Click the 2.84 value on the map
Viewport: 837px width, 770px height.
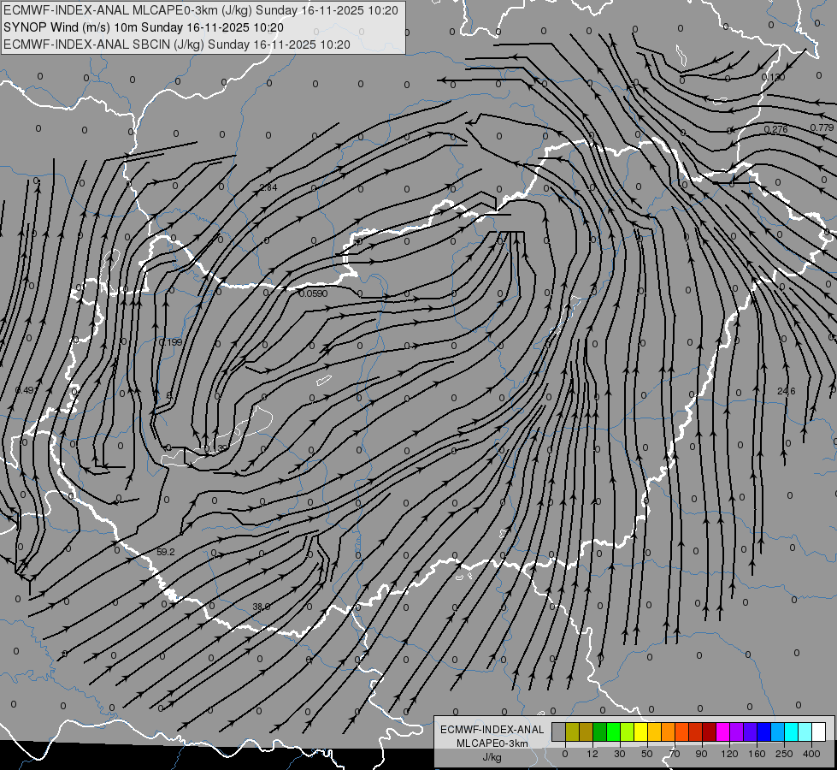pyautogui.click(x=268, y=187)
